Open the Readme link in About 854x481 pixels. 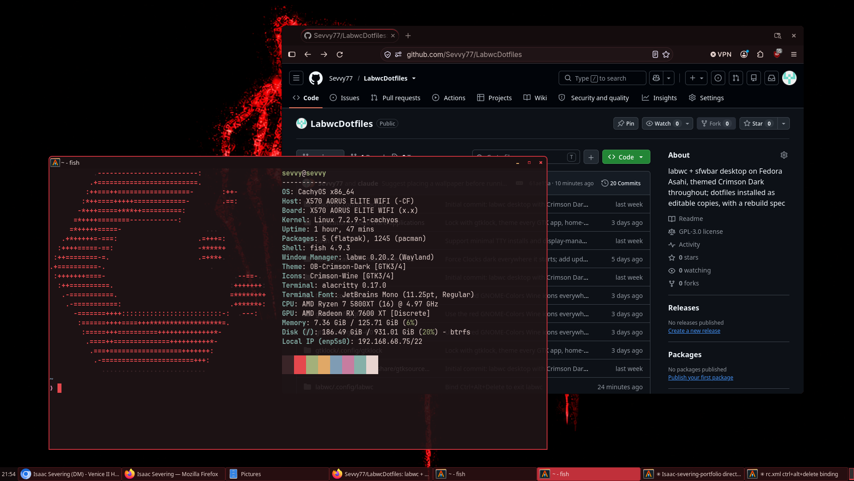point(686,219)
